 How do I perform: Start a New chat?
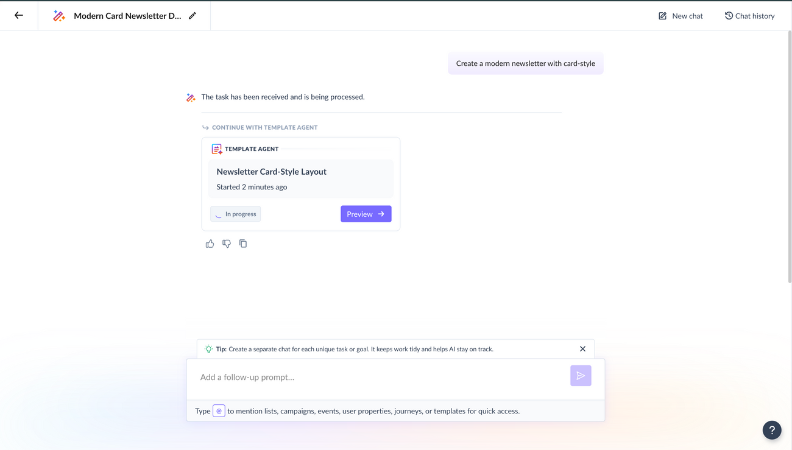tap(681, 16)
